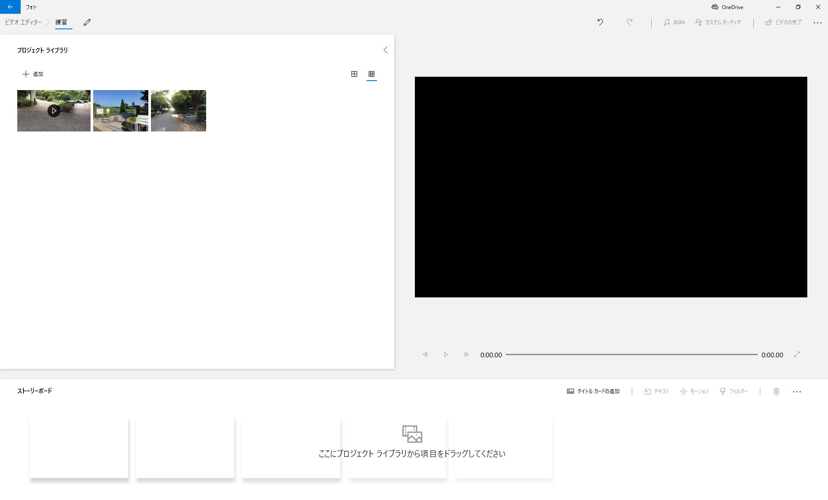Click the redo arrow icon
The image size is (828, 500).
[x=630, y=22]
